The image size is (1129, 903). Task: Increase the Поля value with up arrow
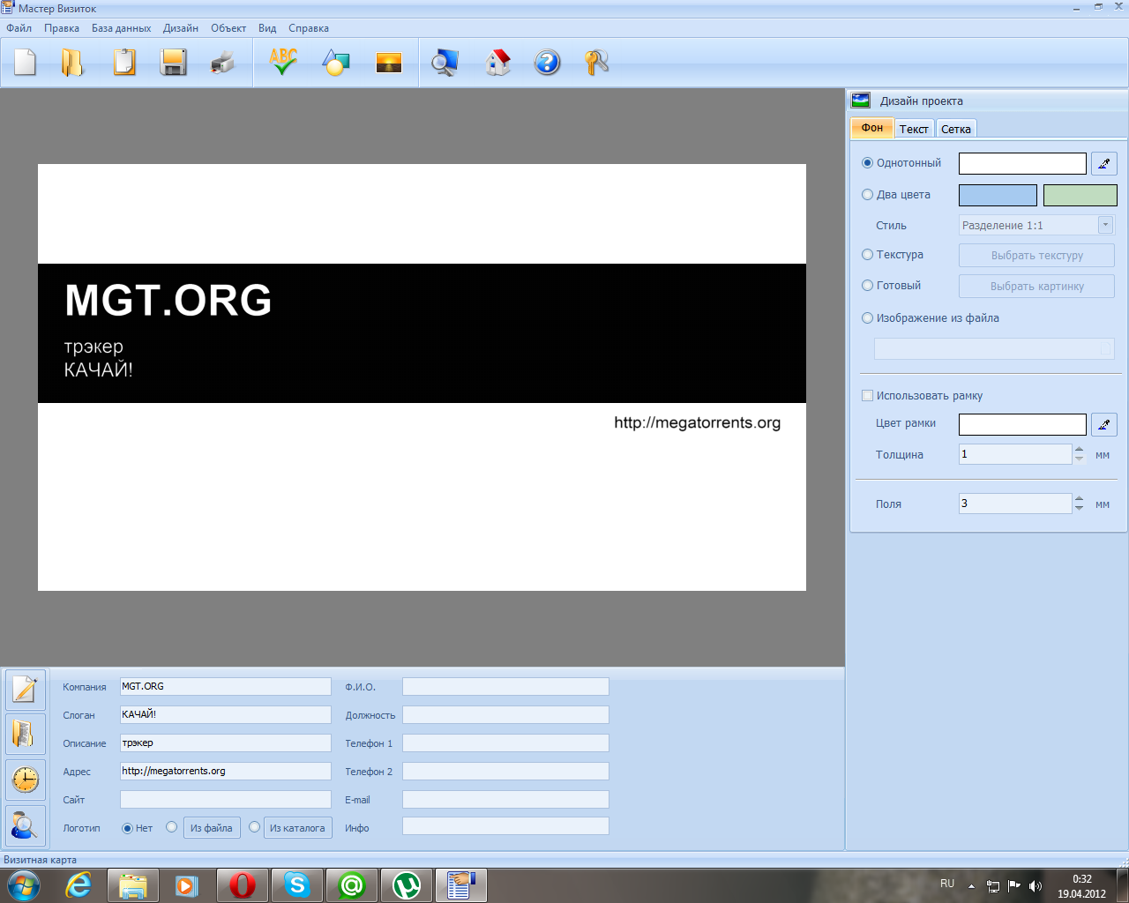click(1080, 498)
